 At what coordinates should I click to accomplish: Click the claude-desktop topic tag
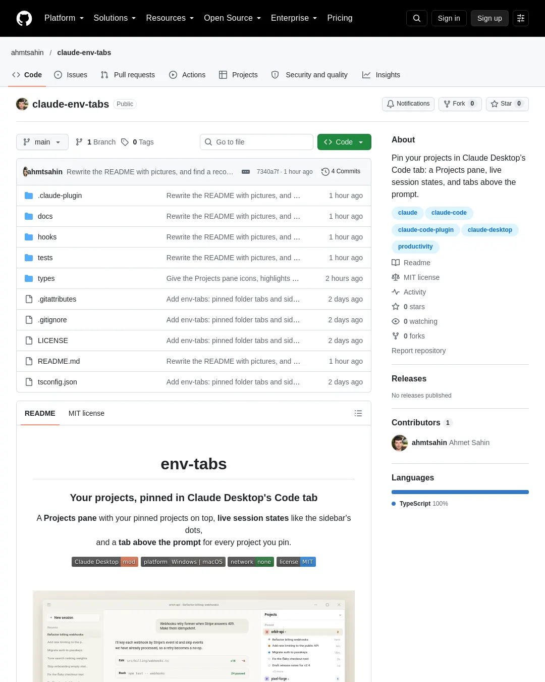click(x=490, y=230)
